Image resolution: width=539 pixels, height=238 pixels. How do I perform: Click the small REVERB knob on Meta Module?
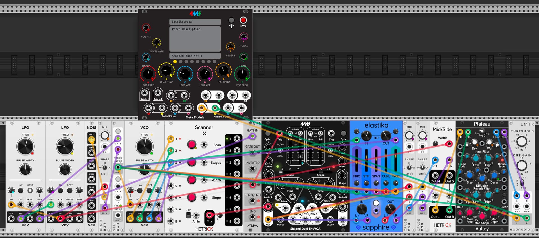pyautogui.click(x=230, y=47)
